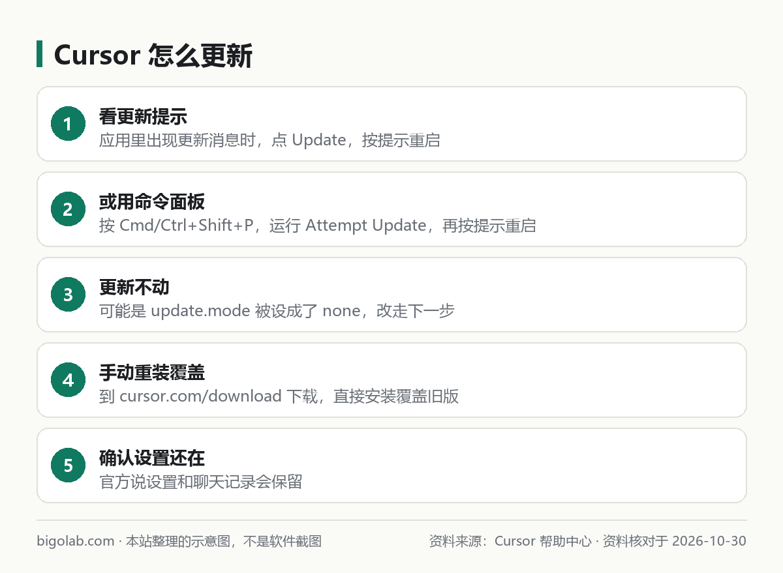Click the line "官方说设置和聊天记录会保留"
This screenshot has height=573, width=783.
coord(201,482)
